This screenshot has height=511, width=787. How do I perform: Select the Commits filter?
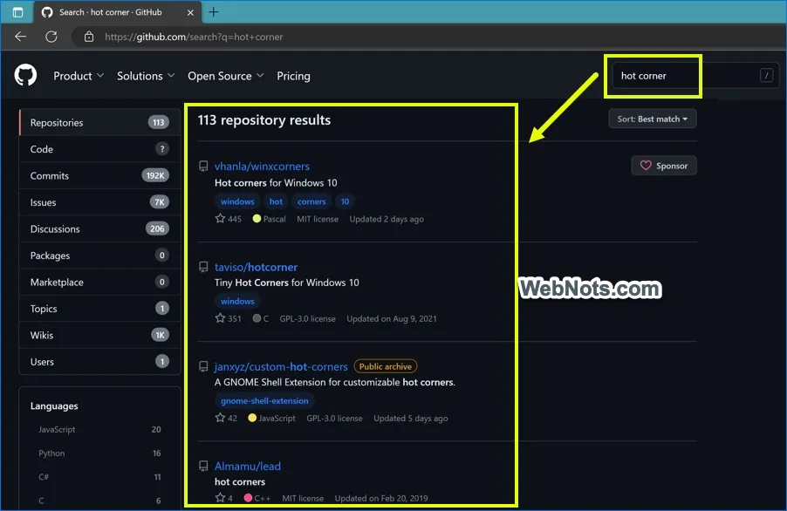tap(99, 175)
